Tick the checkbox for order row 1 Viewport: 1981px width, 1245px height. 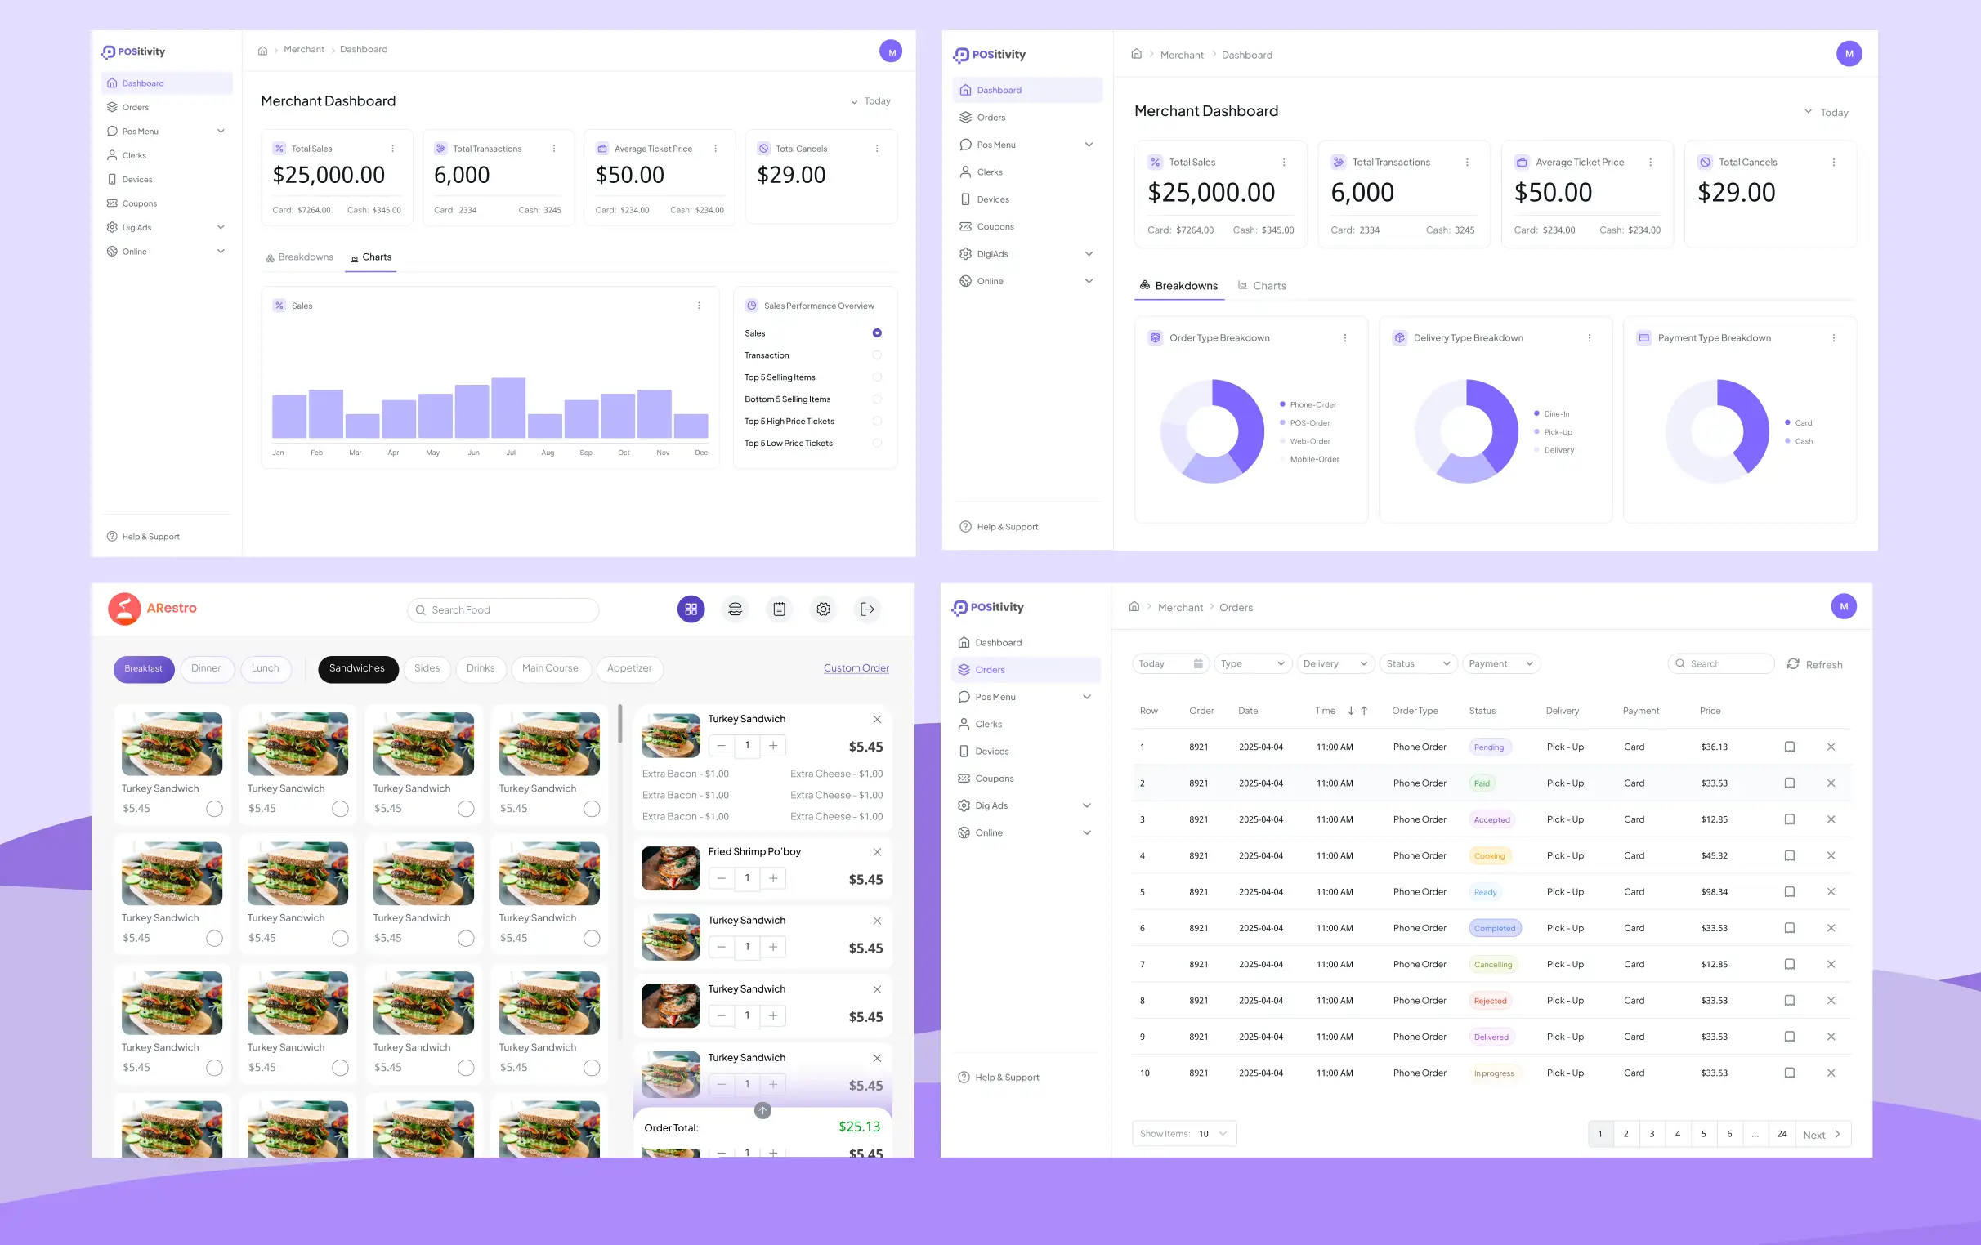coord(1789,747)
